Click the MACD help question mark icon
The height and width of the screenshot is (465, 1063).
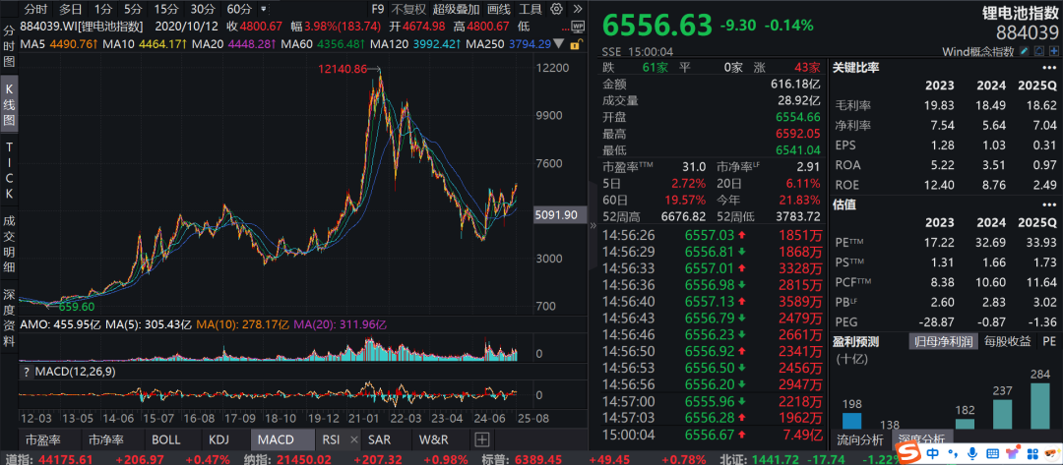pos(28,371)
